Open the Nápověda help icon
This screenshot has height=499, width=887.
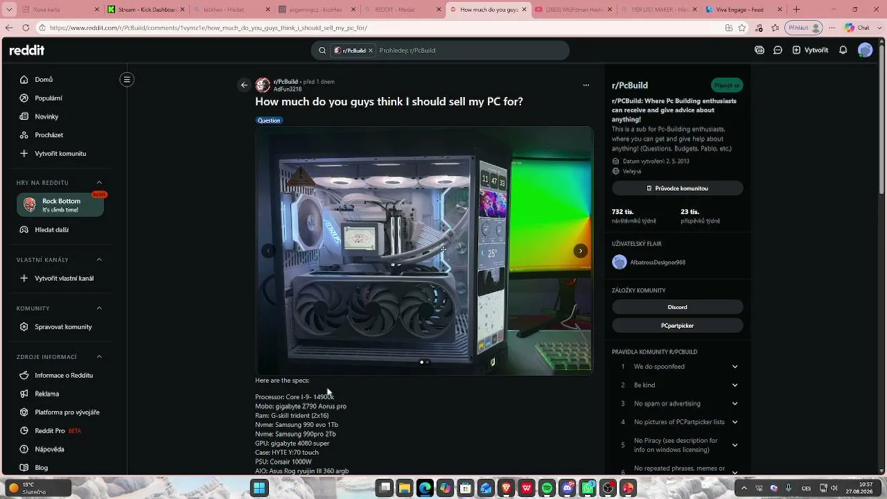[24, 449]
